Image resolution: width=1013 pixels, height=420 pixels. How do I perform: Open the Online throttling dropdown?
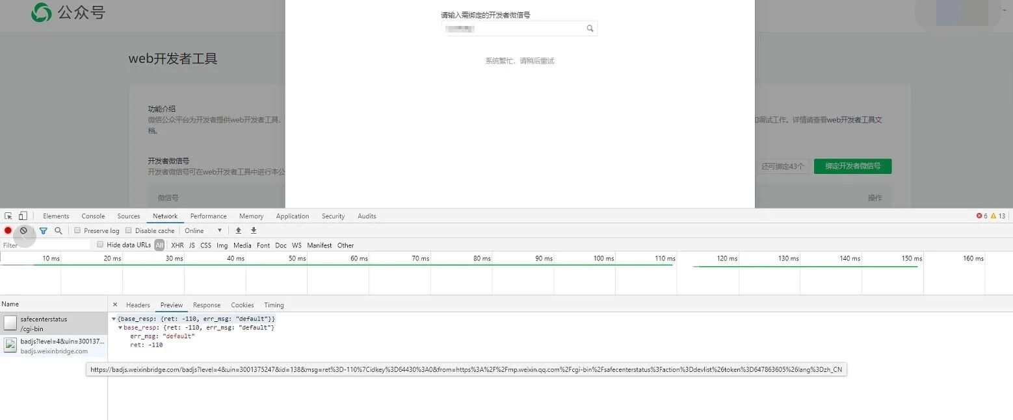pyautogui.click(x=204, y=230)
